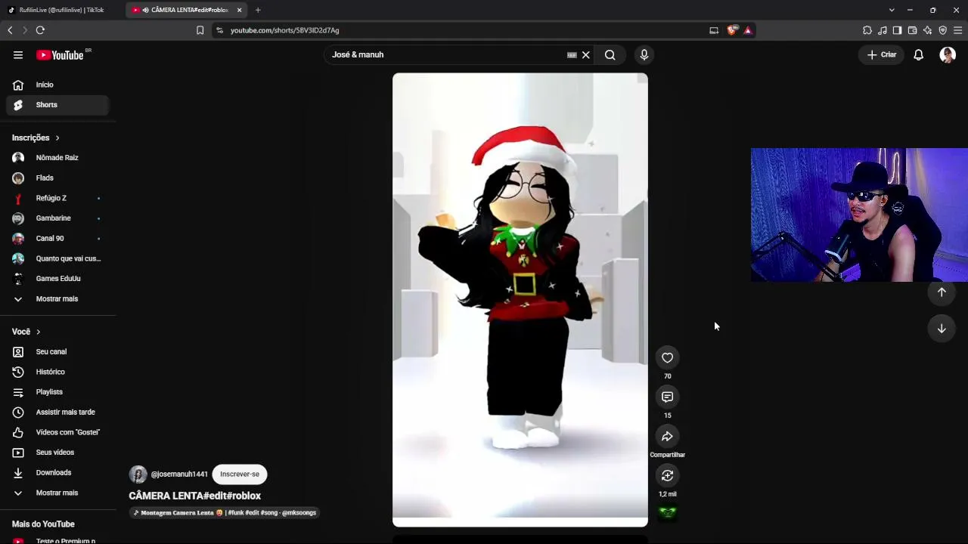Image resolution: width=968 pixels, height=544 pixels.
Task: Open the Brave Rewards triangle icon
Action: (748, 30)
